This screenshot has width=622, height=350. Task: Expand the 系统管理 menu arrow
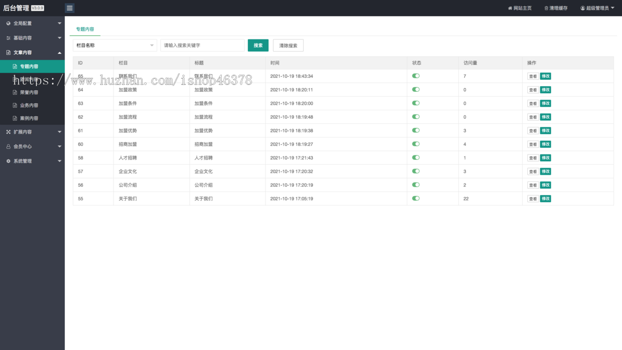[60, 161]
